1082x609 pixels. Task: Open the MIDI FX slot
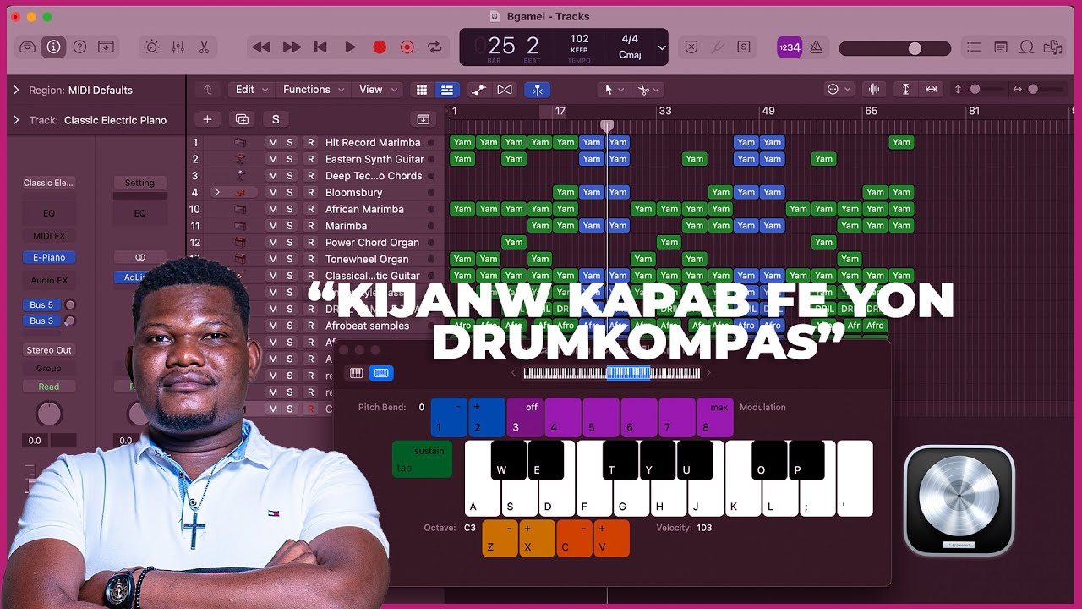pyautogui.click(x=49, y=236)
